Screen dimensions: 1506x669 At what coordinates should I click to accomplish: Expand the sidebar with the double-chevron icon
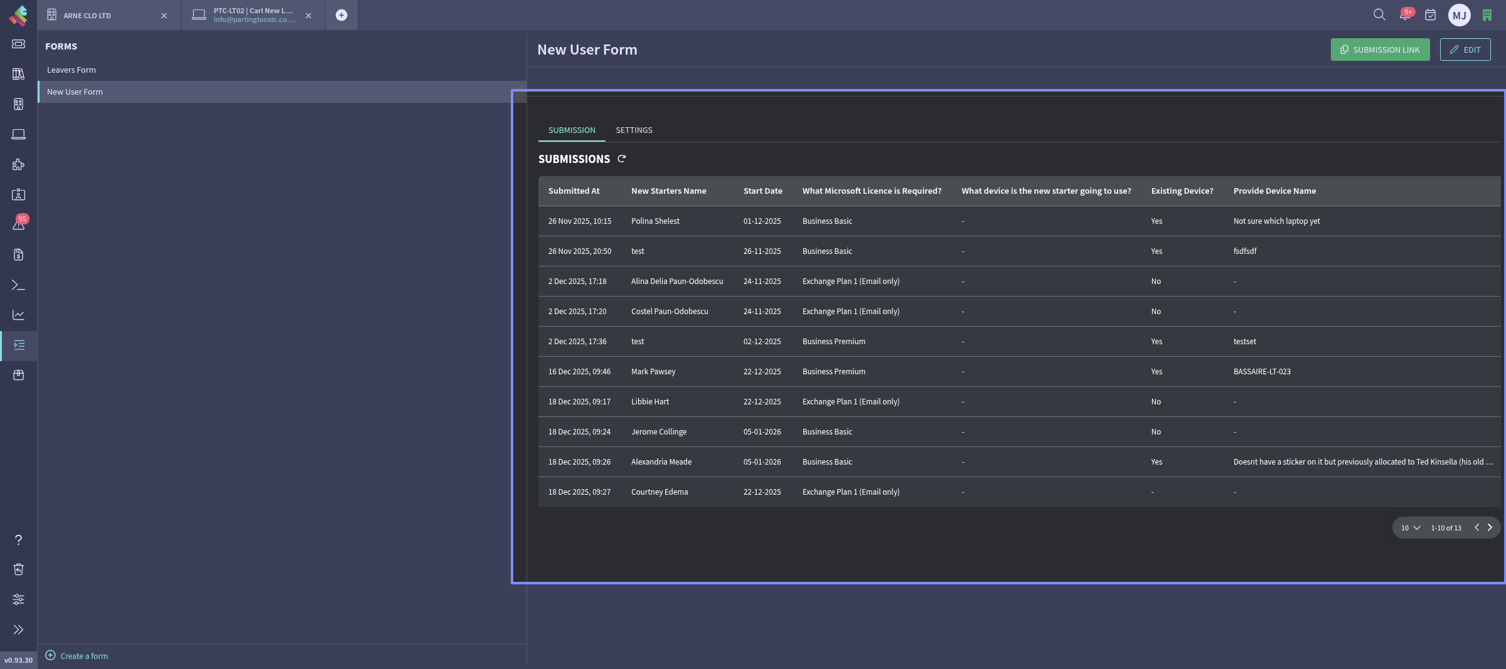coord(18,629)
